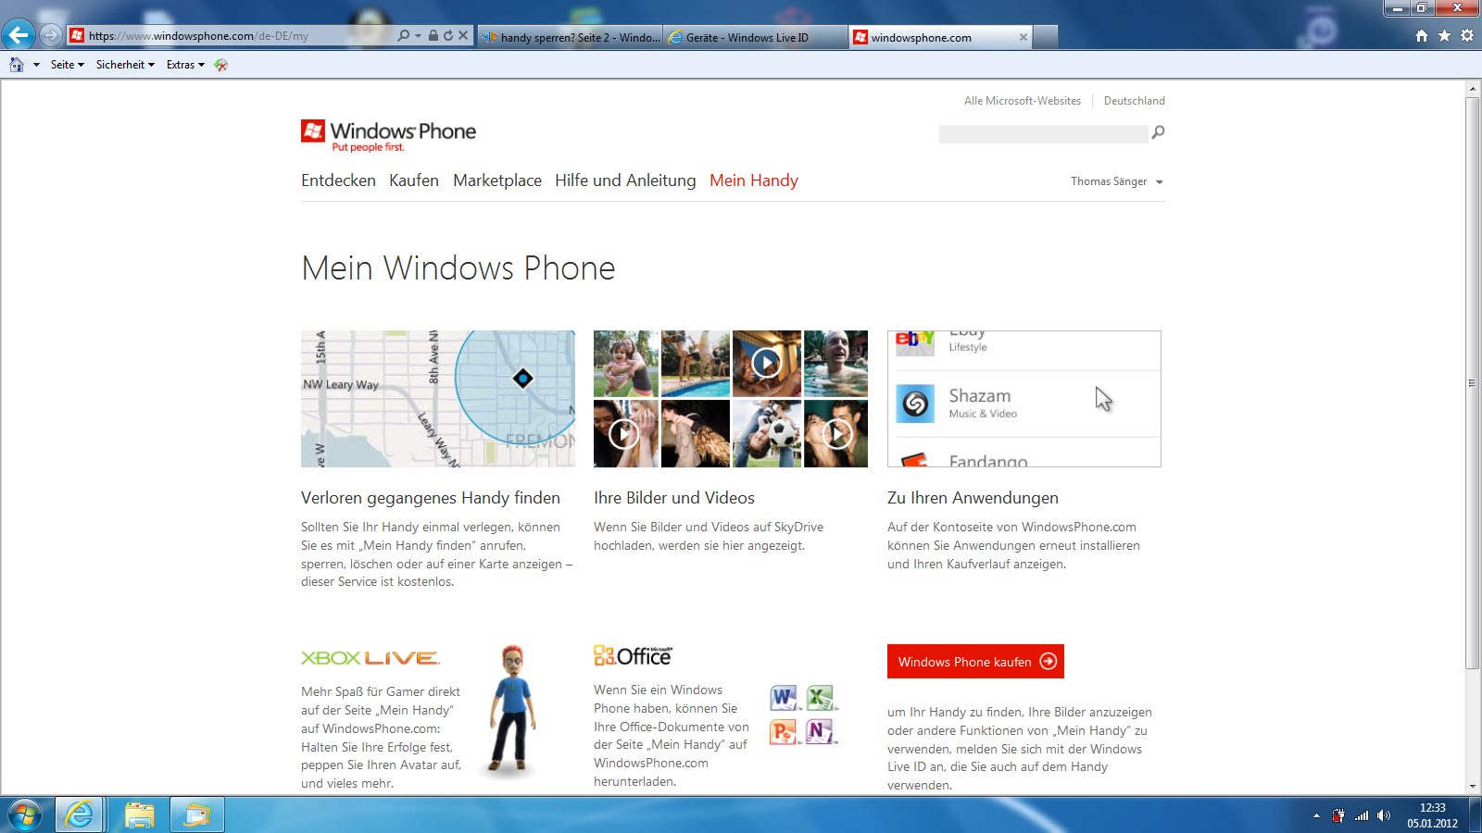Stop loading with the address bar X
1482x833 pixels.
click(463, 36)
